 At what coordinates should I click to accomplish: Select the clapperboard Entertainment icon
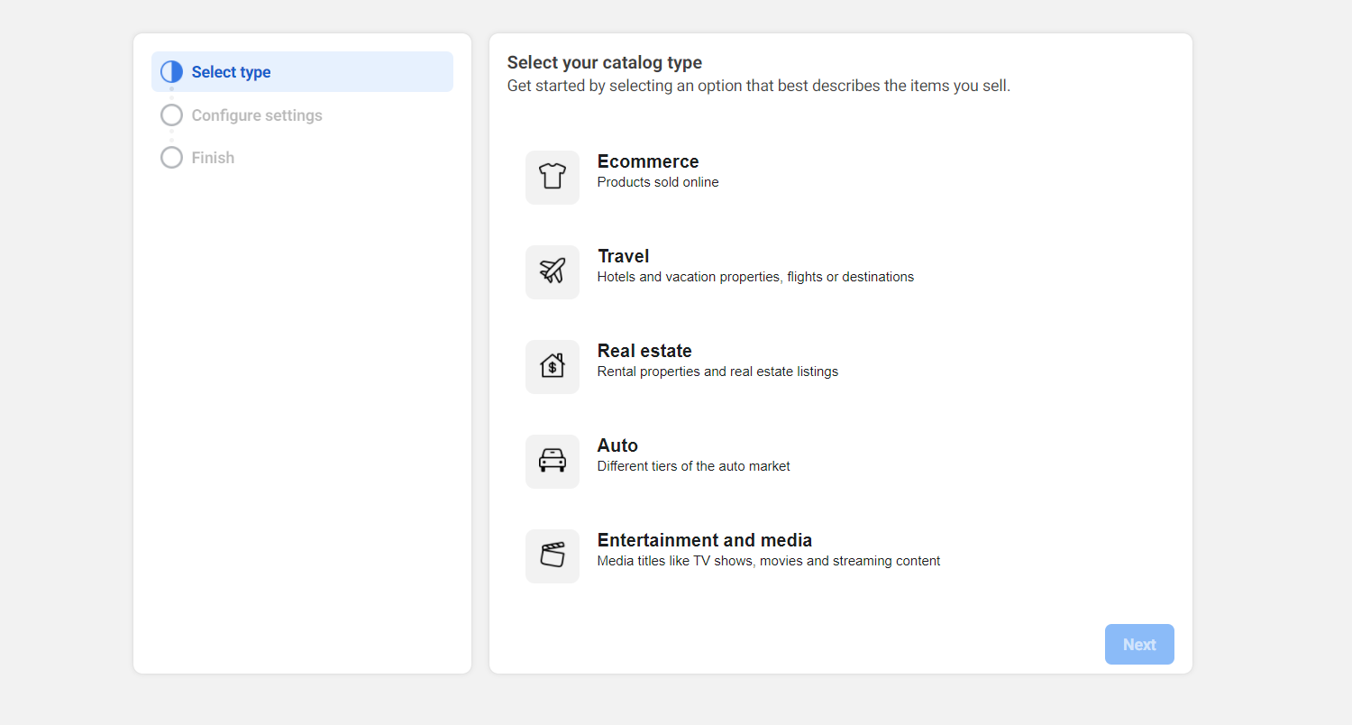pos(552,555)
